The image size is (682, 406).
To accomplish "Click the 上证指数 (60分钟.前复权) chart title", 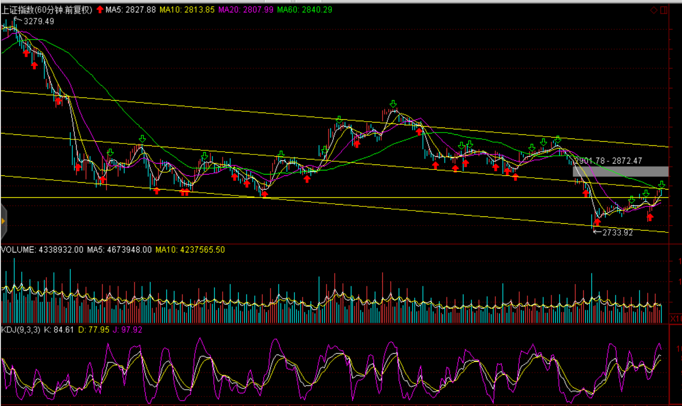I will (47, 10).
